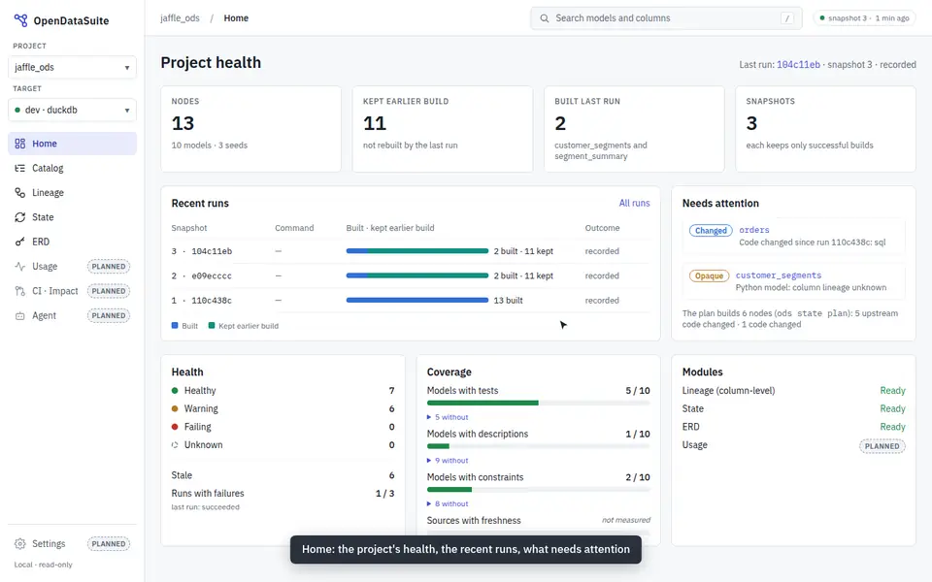The image size is (932, 582).
Task: Click the slash shortcut badge in search
Action: (x=787, y=18)
